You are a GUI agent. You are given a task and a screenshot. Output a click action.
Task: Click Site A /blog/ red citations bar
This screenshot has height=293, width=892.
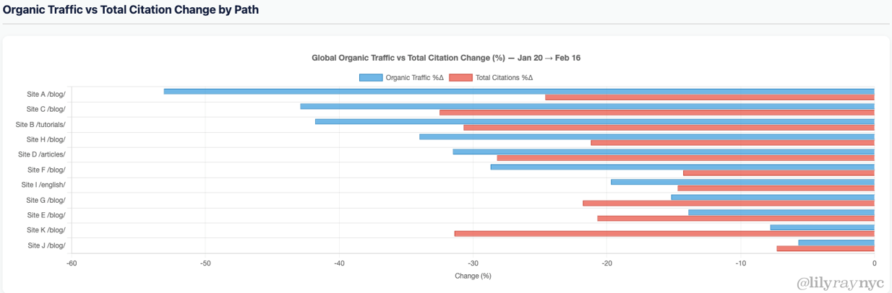click(x=710, y=97)
